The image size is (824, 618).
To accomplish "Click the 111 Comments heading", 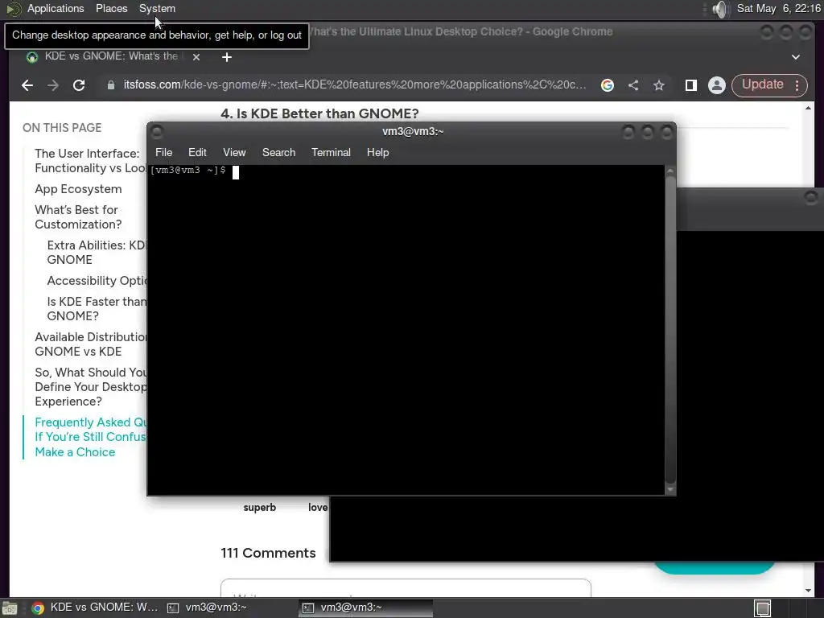I will 268,553.
